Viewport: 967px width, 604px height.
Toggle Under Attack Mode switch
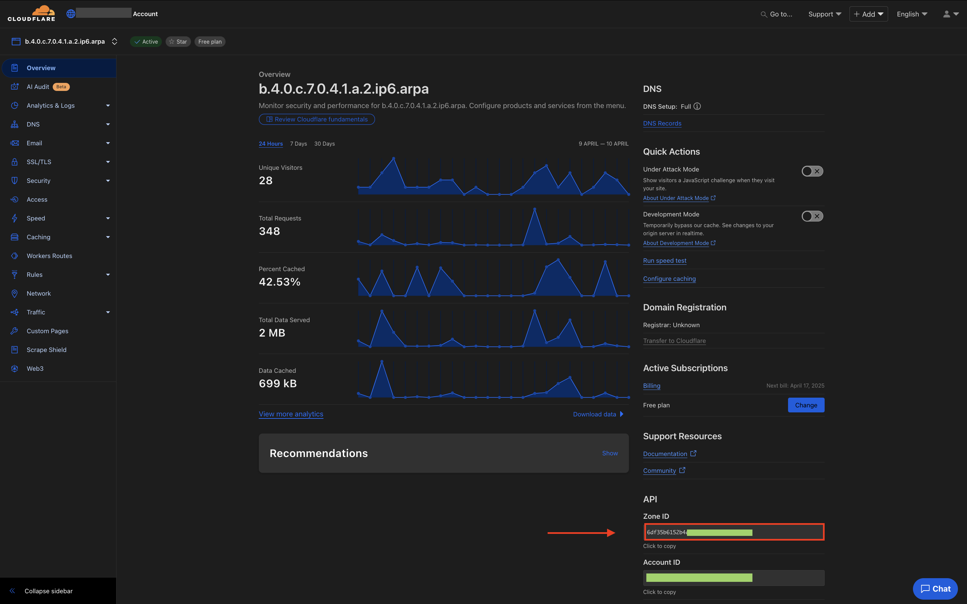pos(812,171)
